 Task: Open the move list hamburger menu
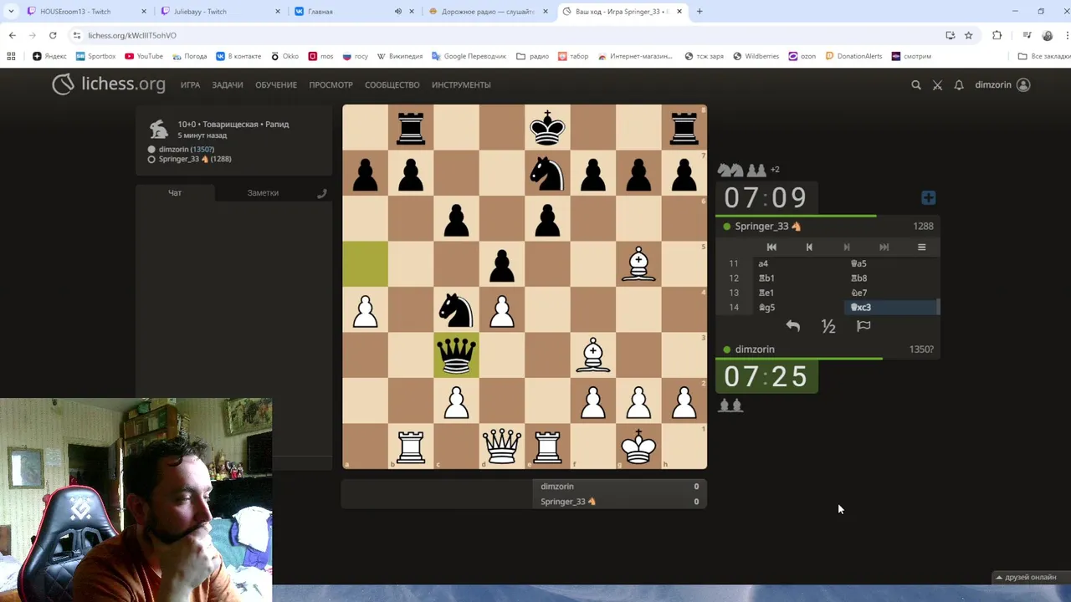[x=921, y=247]
